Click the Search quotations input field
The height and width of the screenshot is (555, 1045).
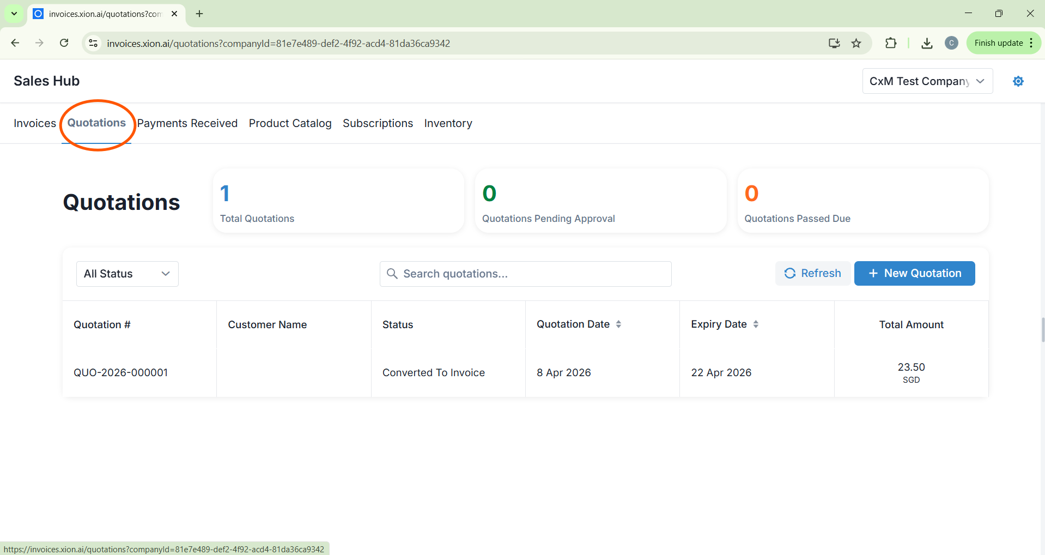point(525,274)
